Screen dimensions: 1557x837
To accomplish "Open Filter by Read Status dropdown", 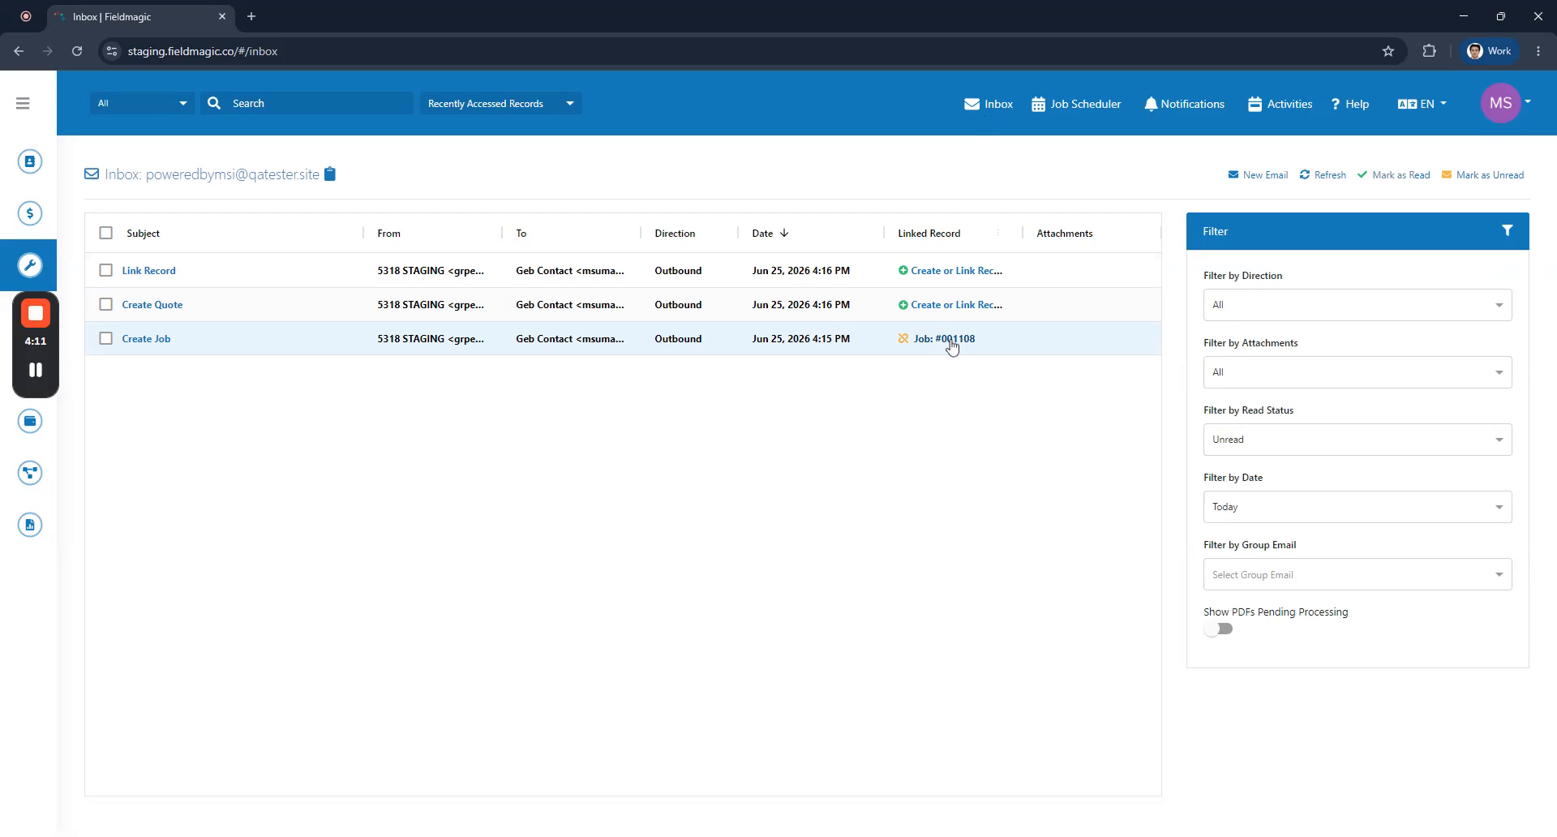I will pos(1358,440).
